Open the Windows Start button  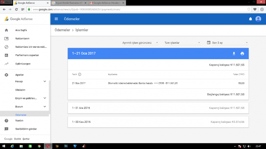click(3, 146)
